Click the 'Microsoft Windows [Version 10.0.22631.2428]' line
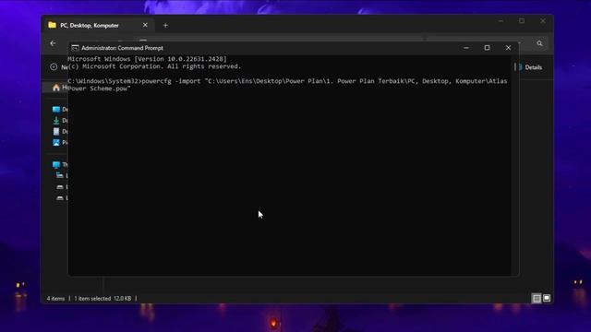Screen dimensions: 591x332 [148, 59]
